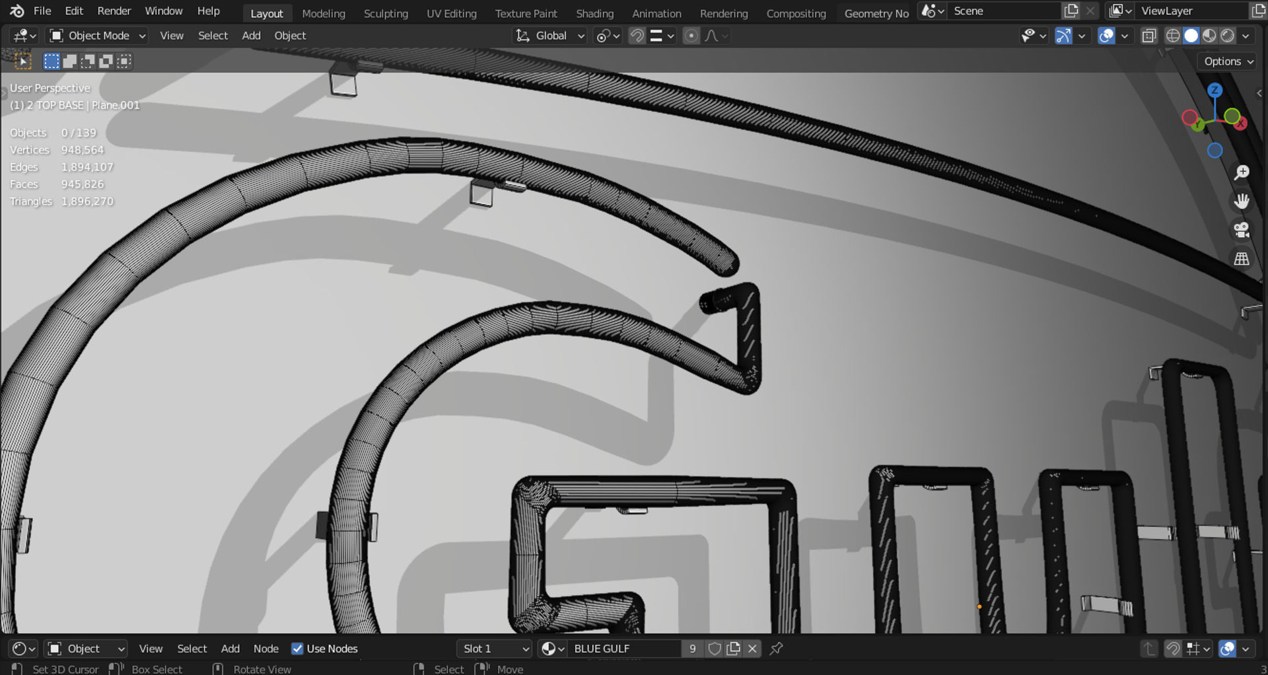Toggle proportional editing
Image resolution: width=1268 pixels, height=675 pixels.
click(691, 36)
